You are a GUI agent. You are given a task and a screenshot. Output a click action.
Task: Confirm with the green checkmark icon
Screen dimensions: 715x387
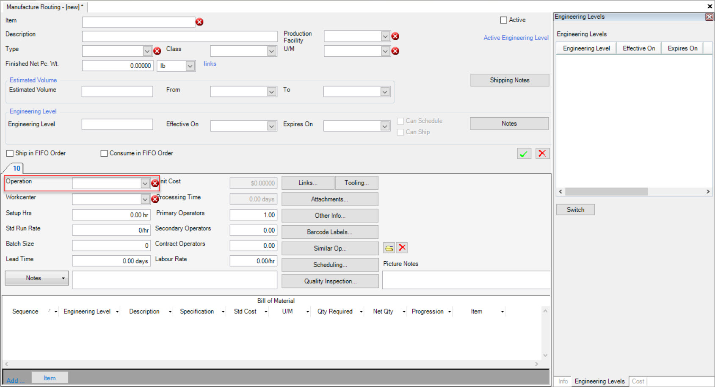(524, 154)
